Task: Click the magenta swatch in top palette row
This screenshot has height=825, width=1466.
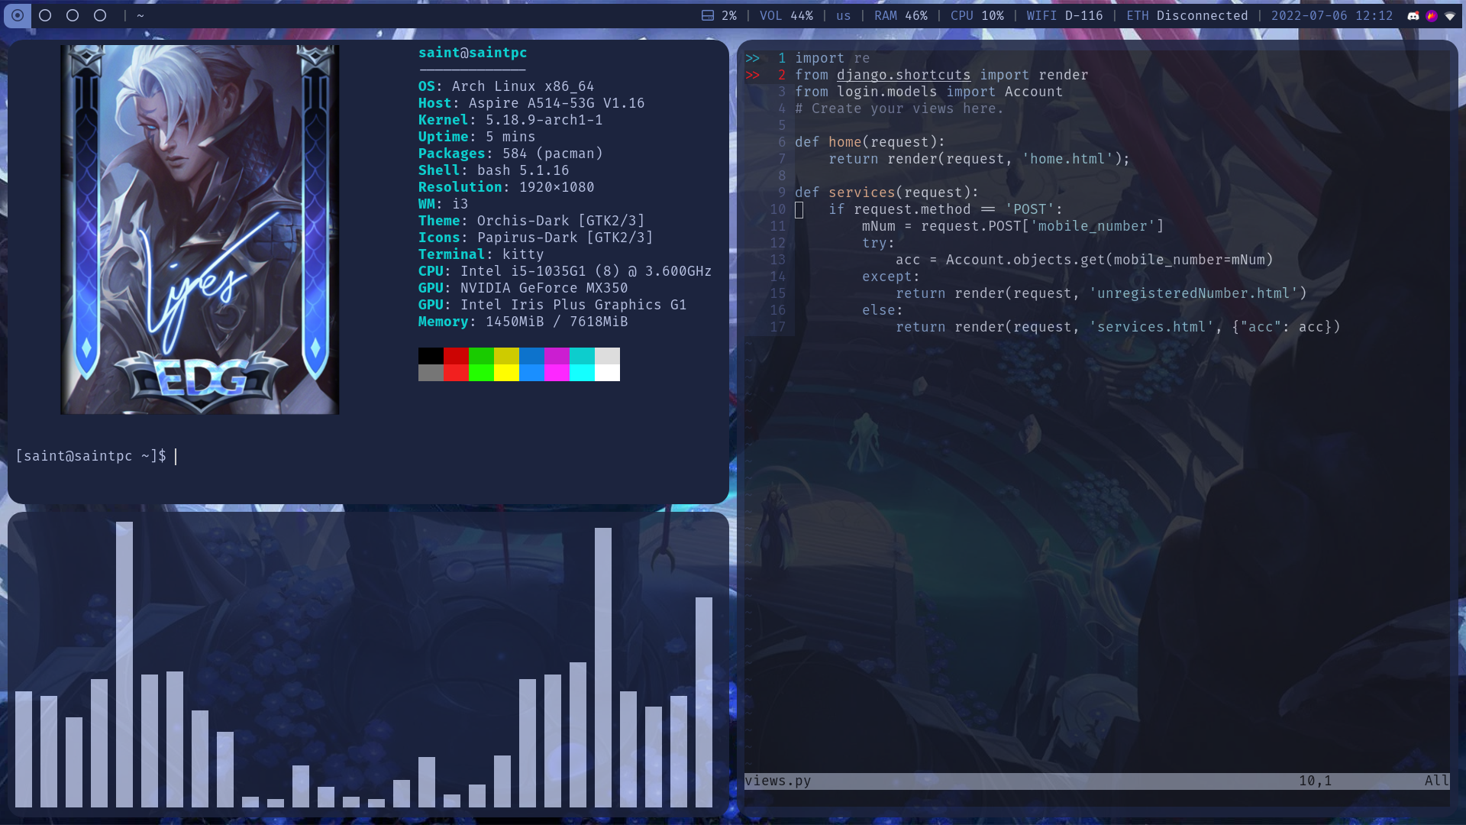Action: pyautogui.click(x=557, y=356)
